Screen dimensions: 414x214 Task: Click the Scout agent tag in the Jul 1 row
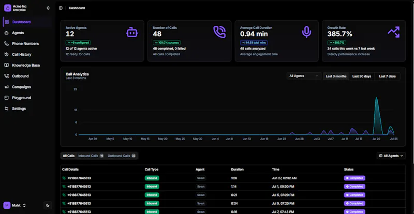click(x=201, y=187)
